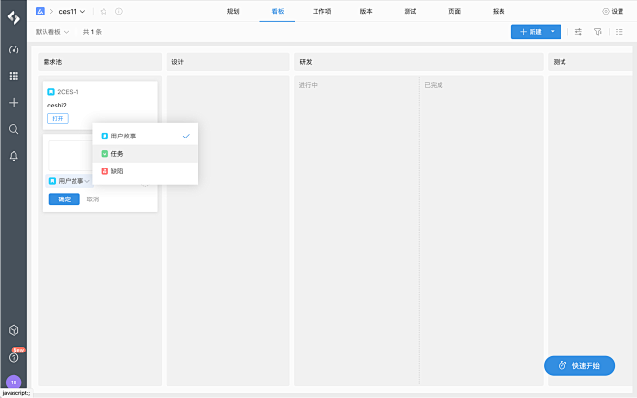Open notifications bell in sidebar
The height and width of the screenshot is (398, 637).
(x=14, y=156)
